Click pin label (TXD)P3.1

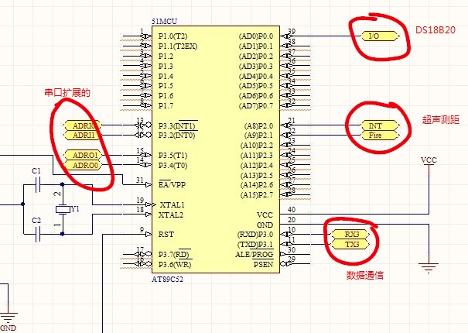click(x=255, y=245)
